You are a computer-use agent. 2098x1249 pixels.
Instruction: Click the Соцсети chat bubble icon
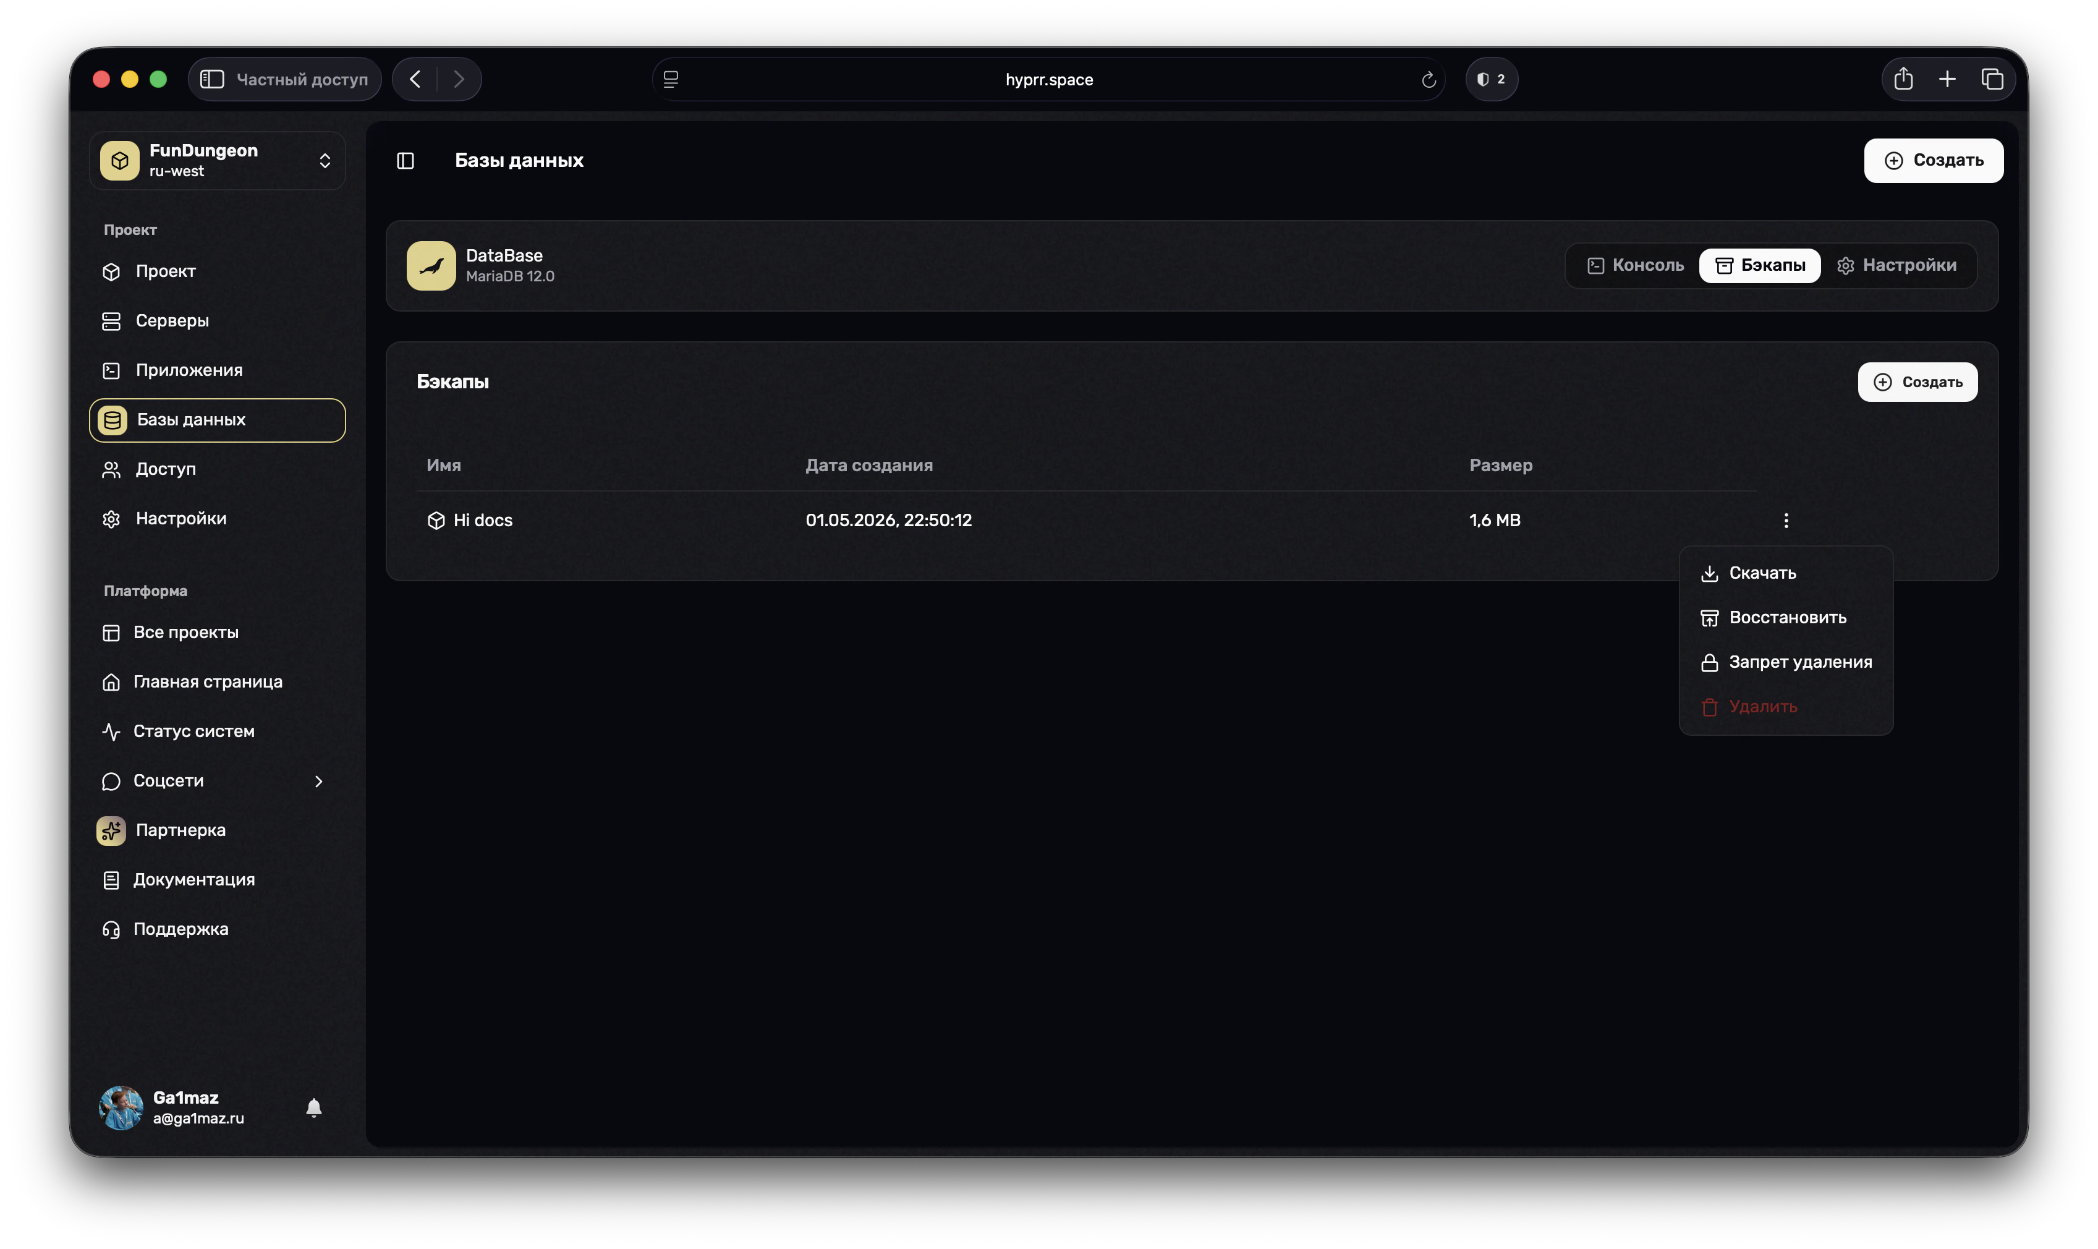[x=111, y=781]
